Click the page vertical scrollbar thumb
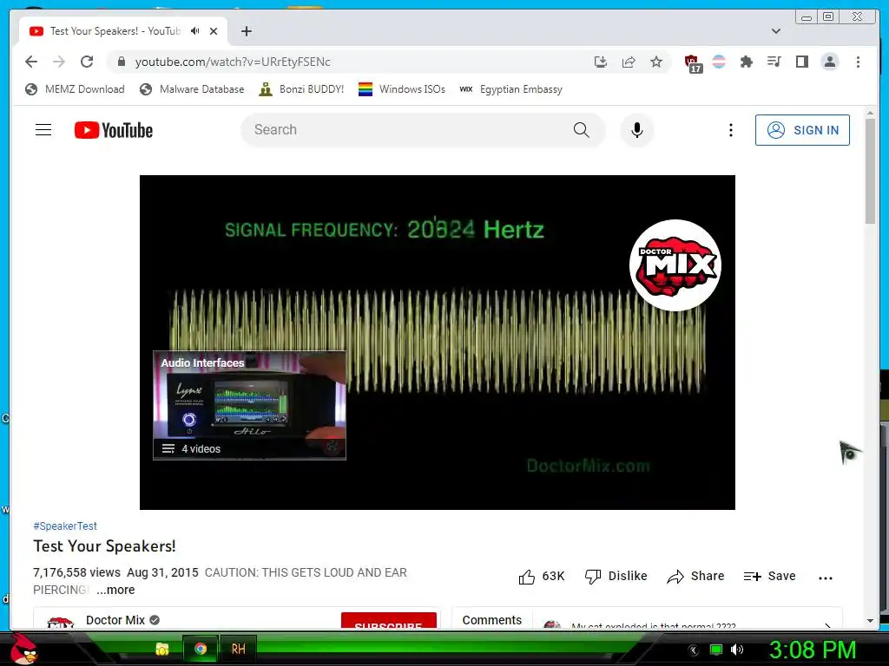Screen dimensions: 889x666 point(870,171)
